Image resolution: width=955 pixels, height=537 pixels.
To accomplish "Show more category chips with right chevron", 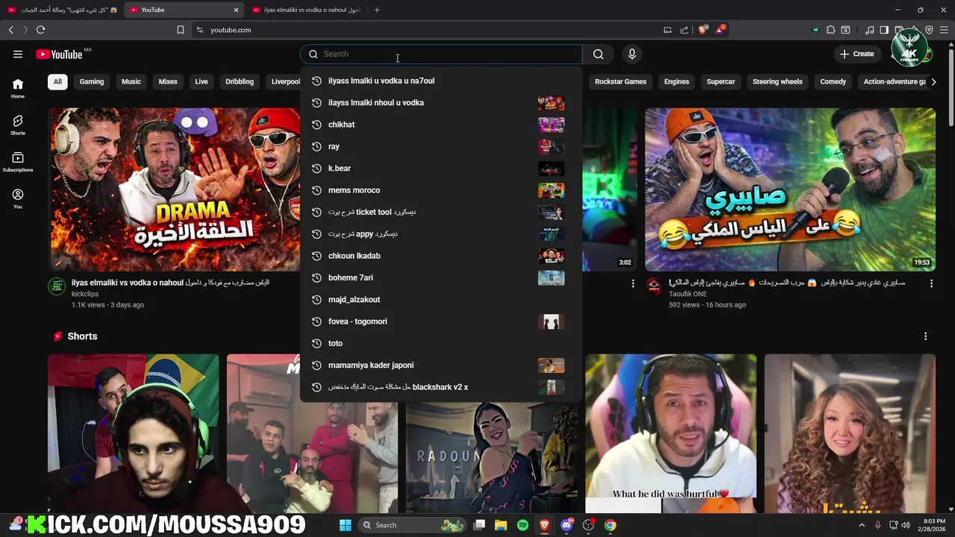I will (x=933, y=81).
